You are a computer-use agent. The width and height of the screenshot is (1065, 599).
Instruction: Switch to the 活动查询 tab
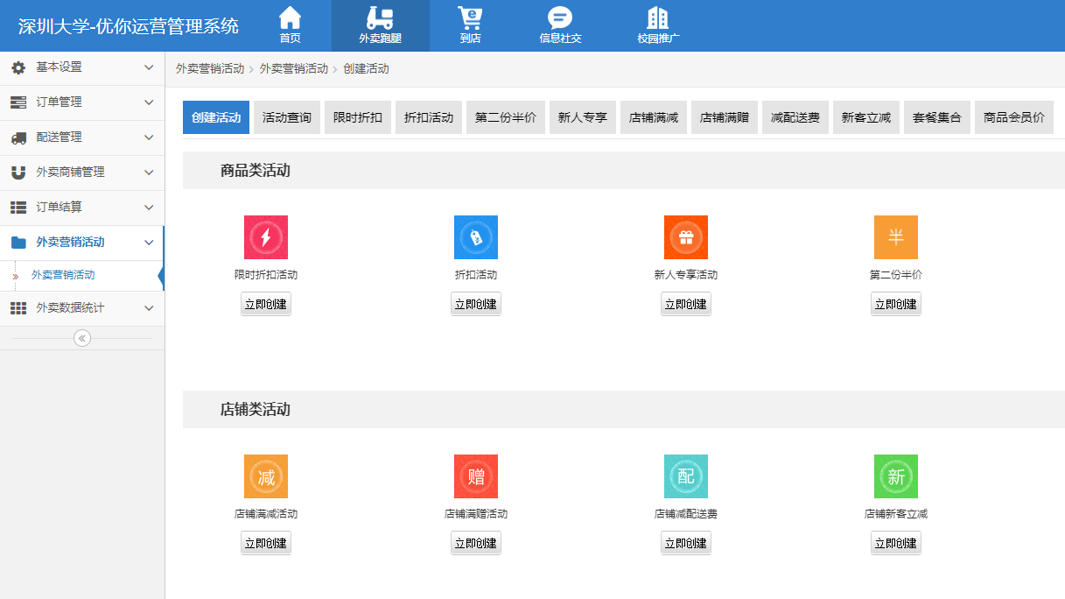[287, 117]
